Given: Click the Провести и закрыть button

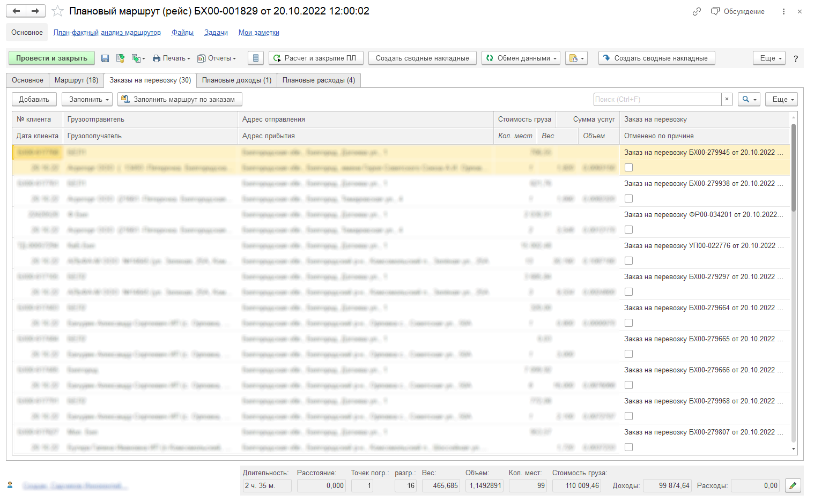Looking at the screenshot, I should pyautogui.click(x=51, y=58).
